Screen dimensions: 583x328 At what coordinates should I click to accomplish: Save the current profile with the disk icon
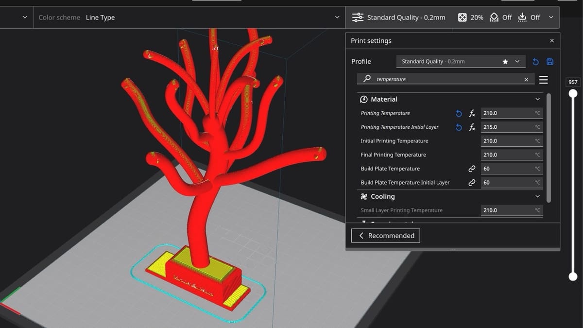pyautogui.click(x=550, y=62)
